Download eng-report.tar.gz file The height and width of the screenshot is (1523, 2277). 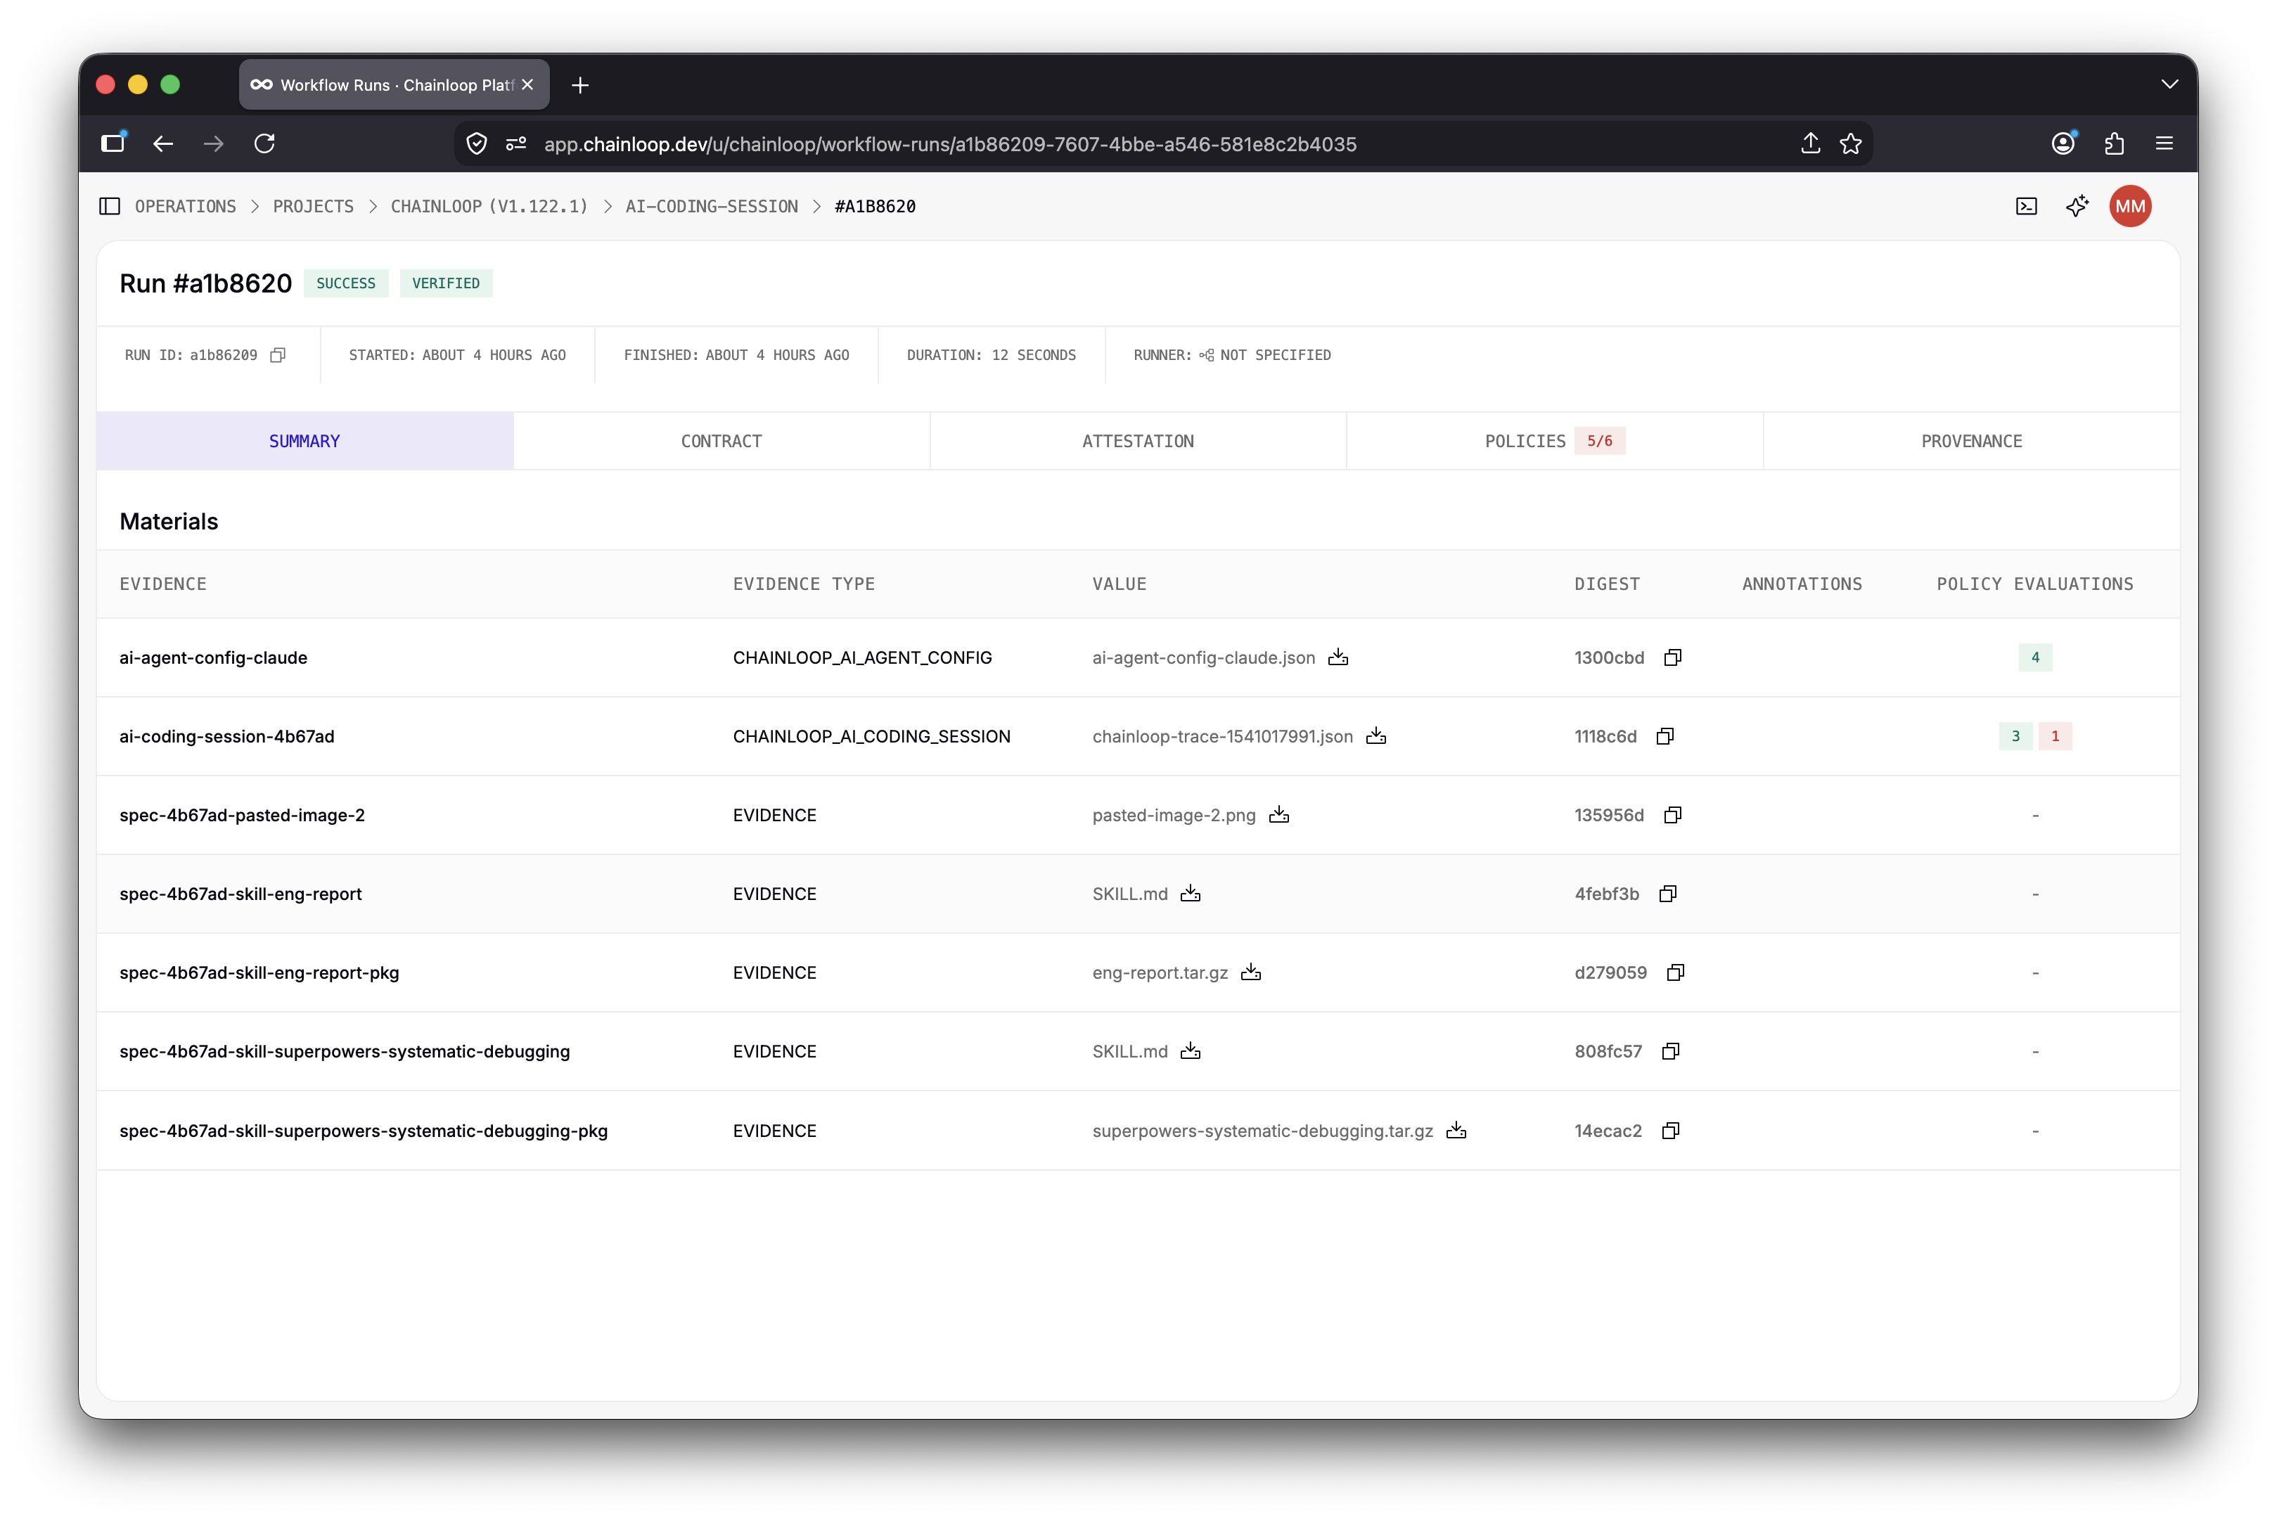coord(1250,972)
